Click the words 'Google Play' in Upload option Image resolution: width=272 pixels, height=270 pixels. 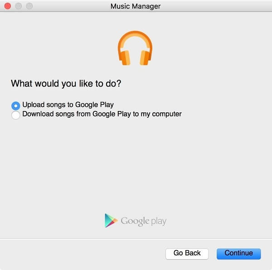[94, 105]
